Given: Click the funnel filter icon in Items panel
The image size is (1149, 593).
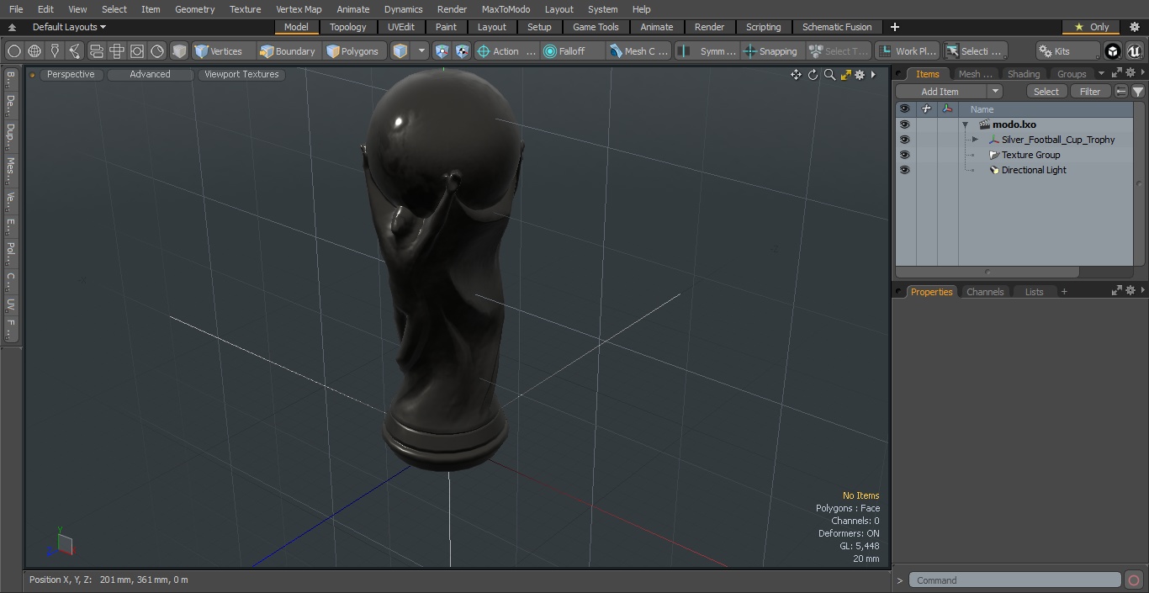Looking at the screenshot, I should click(x=1138, y=92).
